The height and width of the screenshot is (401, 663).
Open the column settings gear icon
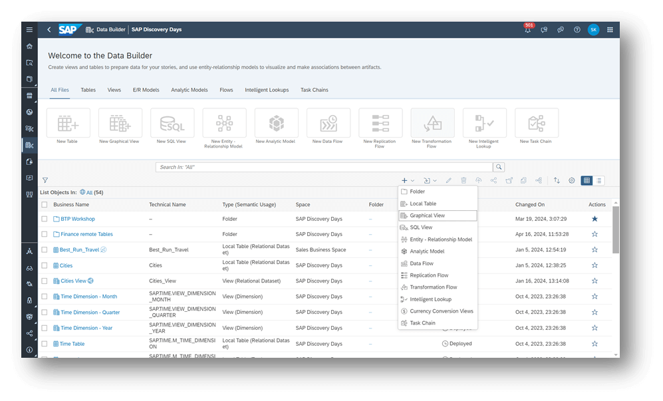click(572, 181)
